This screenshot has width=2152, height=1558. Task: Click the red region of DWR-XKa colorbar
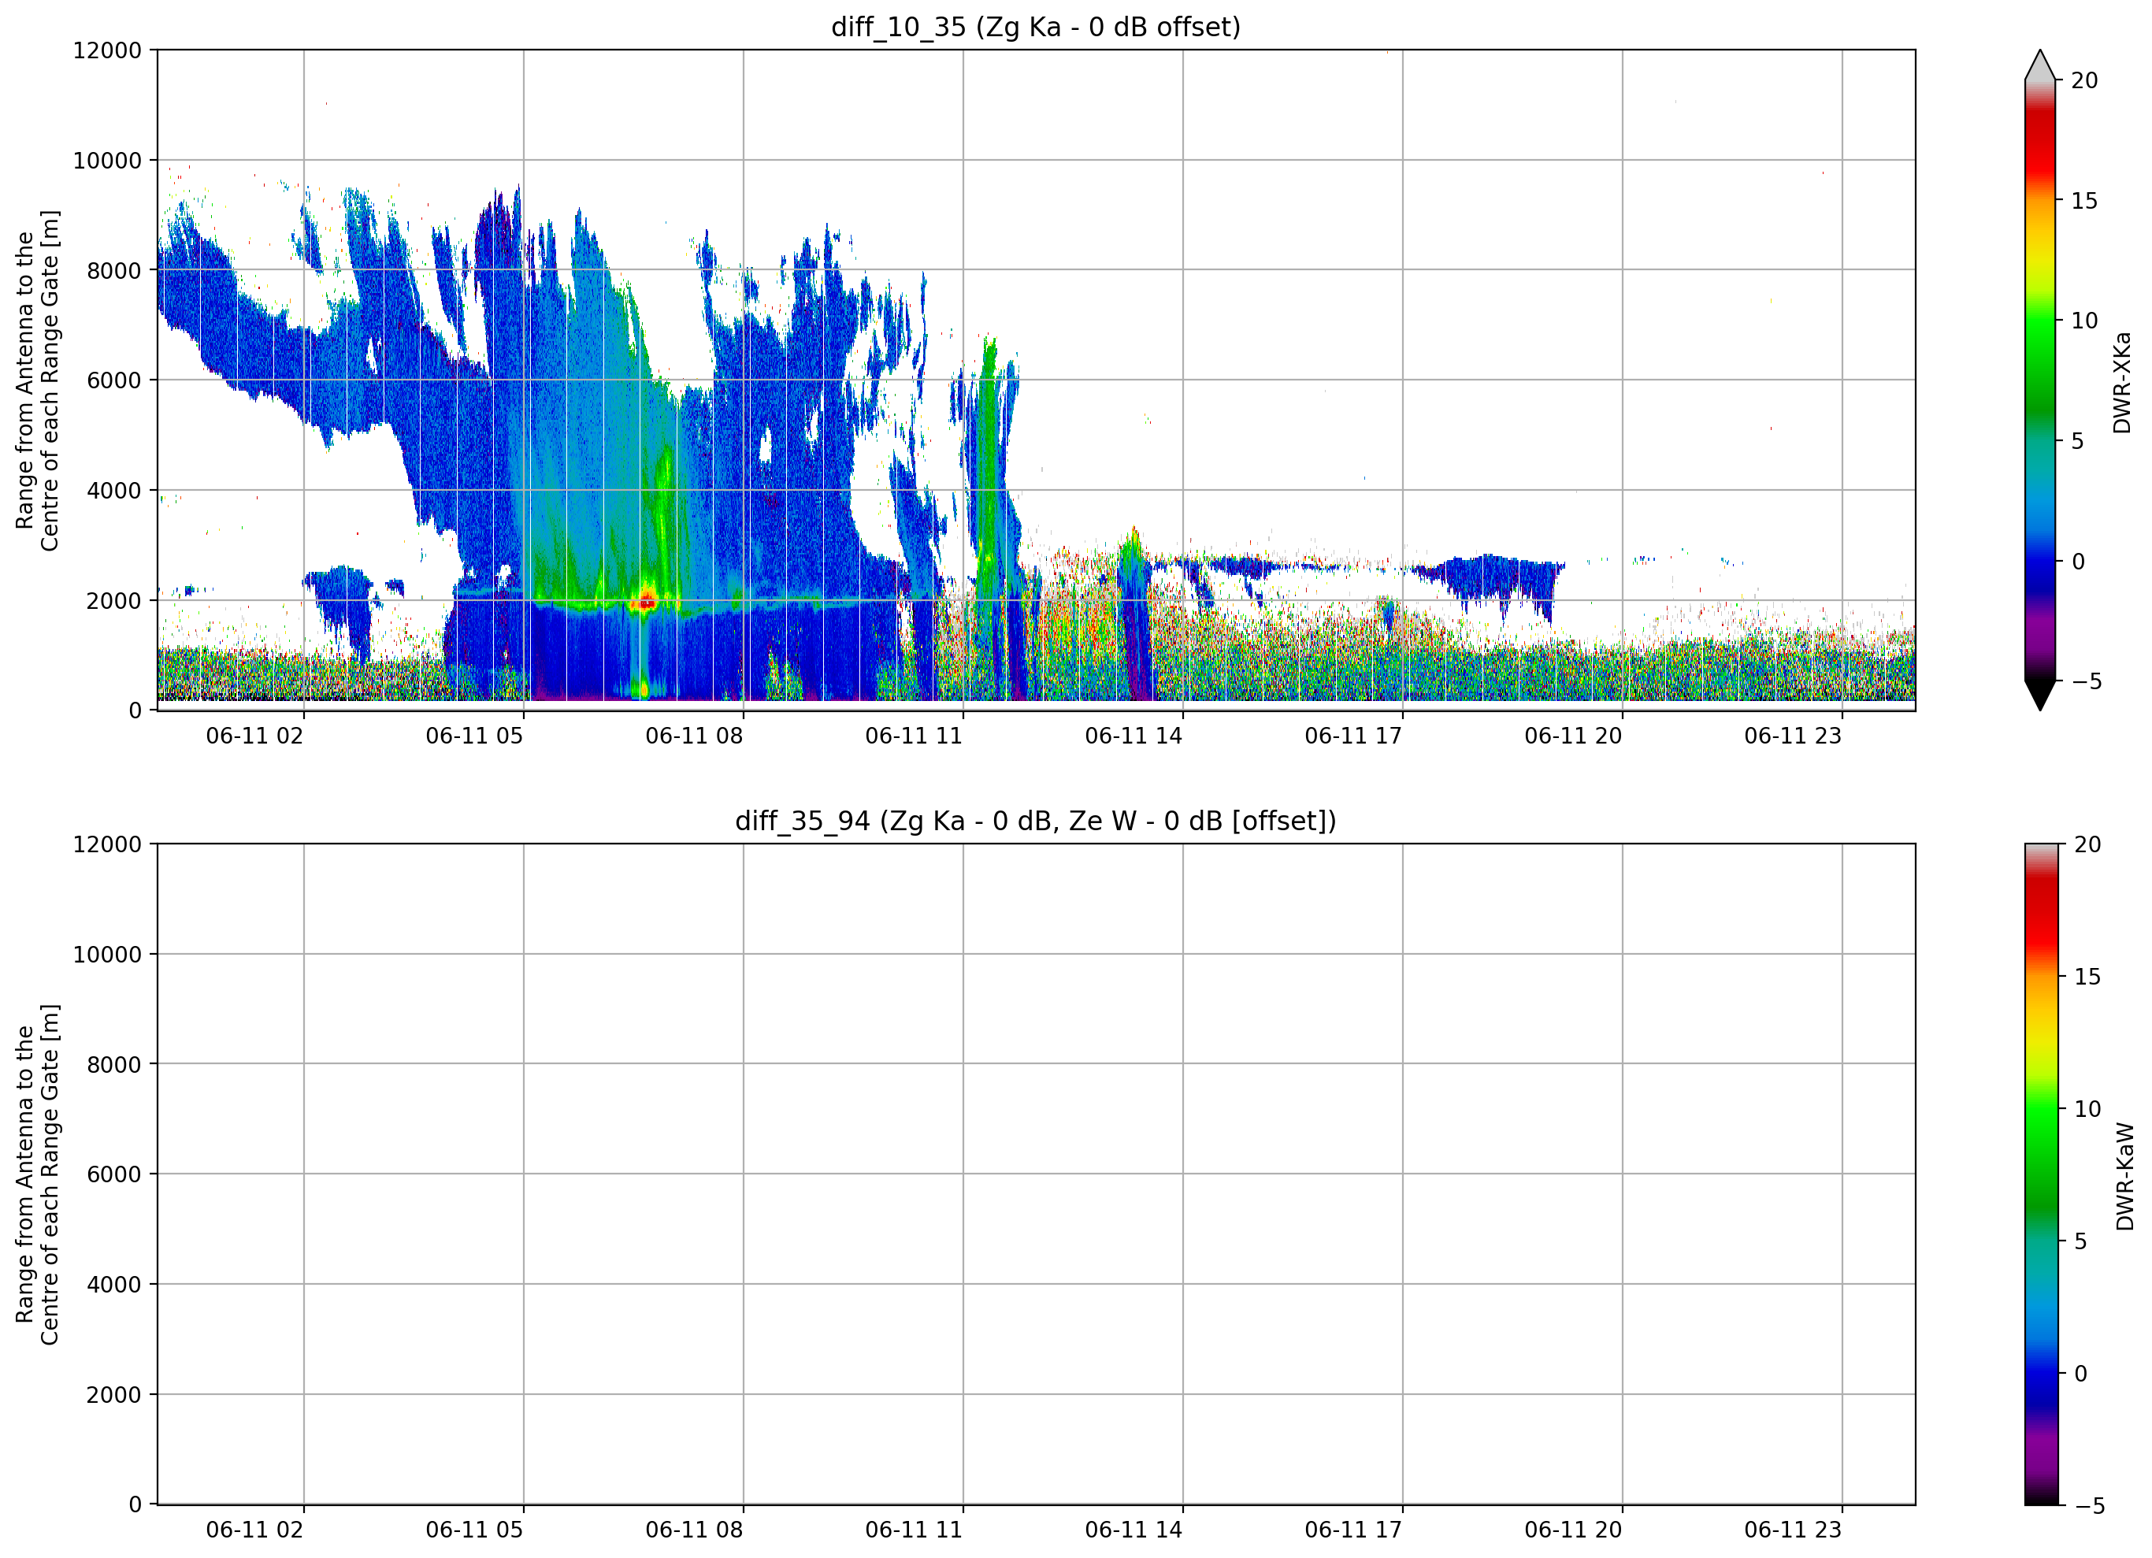click(2040, 152)
